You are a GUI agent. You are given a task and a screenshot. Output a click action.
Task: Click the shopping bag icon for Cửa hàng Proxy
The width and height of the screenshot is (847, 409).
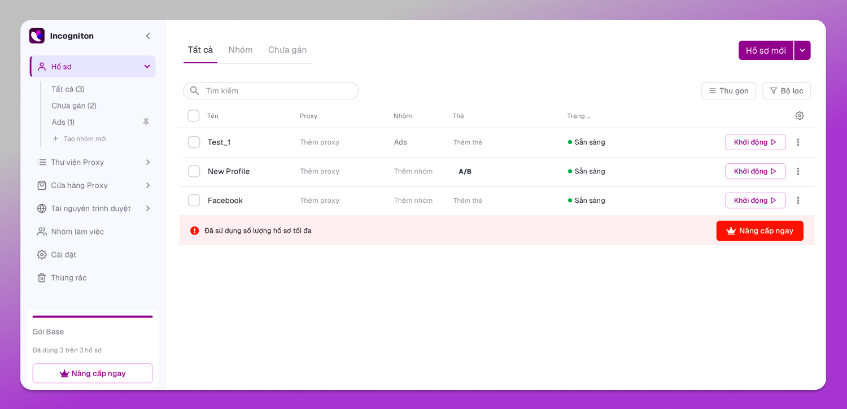42,185
